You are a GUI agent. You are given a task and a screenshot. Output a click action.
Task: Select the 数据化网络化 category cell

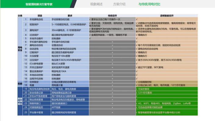click(x=20, y=101)
